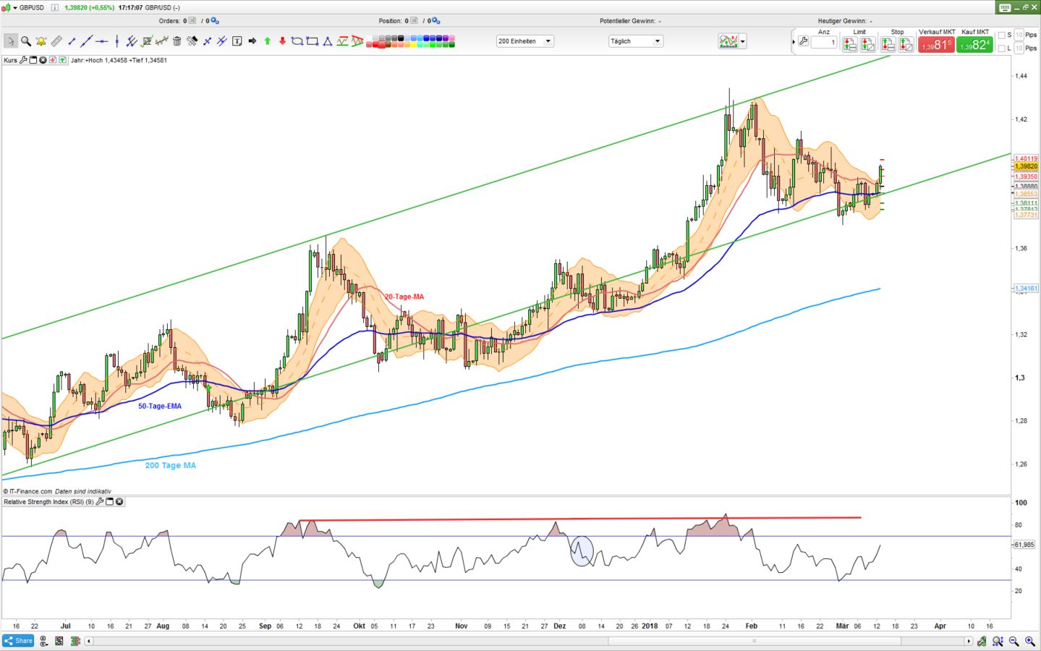Click the Anz quantity input field
Image resolution: width=1041 pixels, height=651 pixels.
[x=823, y=43]
